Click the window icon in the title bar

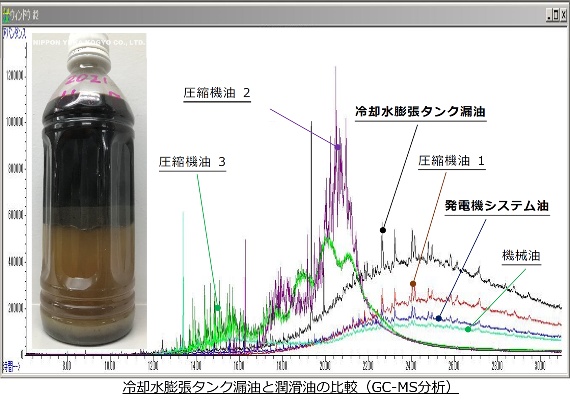tap(6, 15)
